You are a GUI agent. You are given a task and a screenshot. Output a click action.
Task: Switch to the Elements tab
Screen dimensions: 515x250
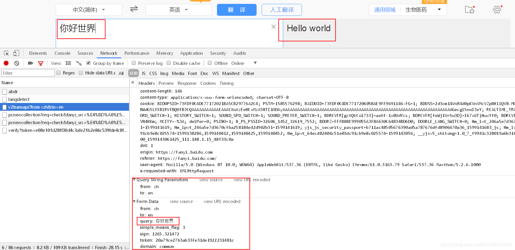[38, 53]
